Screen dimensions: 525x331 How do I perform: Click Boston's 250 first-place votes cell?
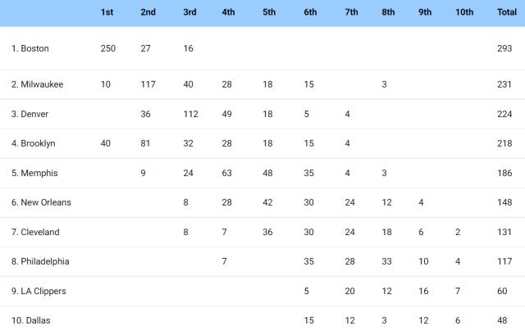point(107,48)
